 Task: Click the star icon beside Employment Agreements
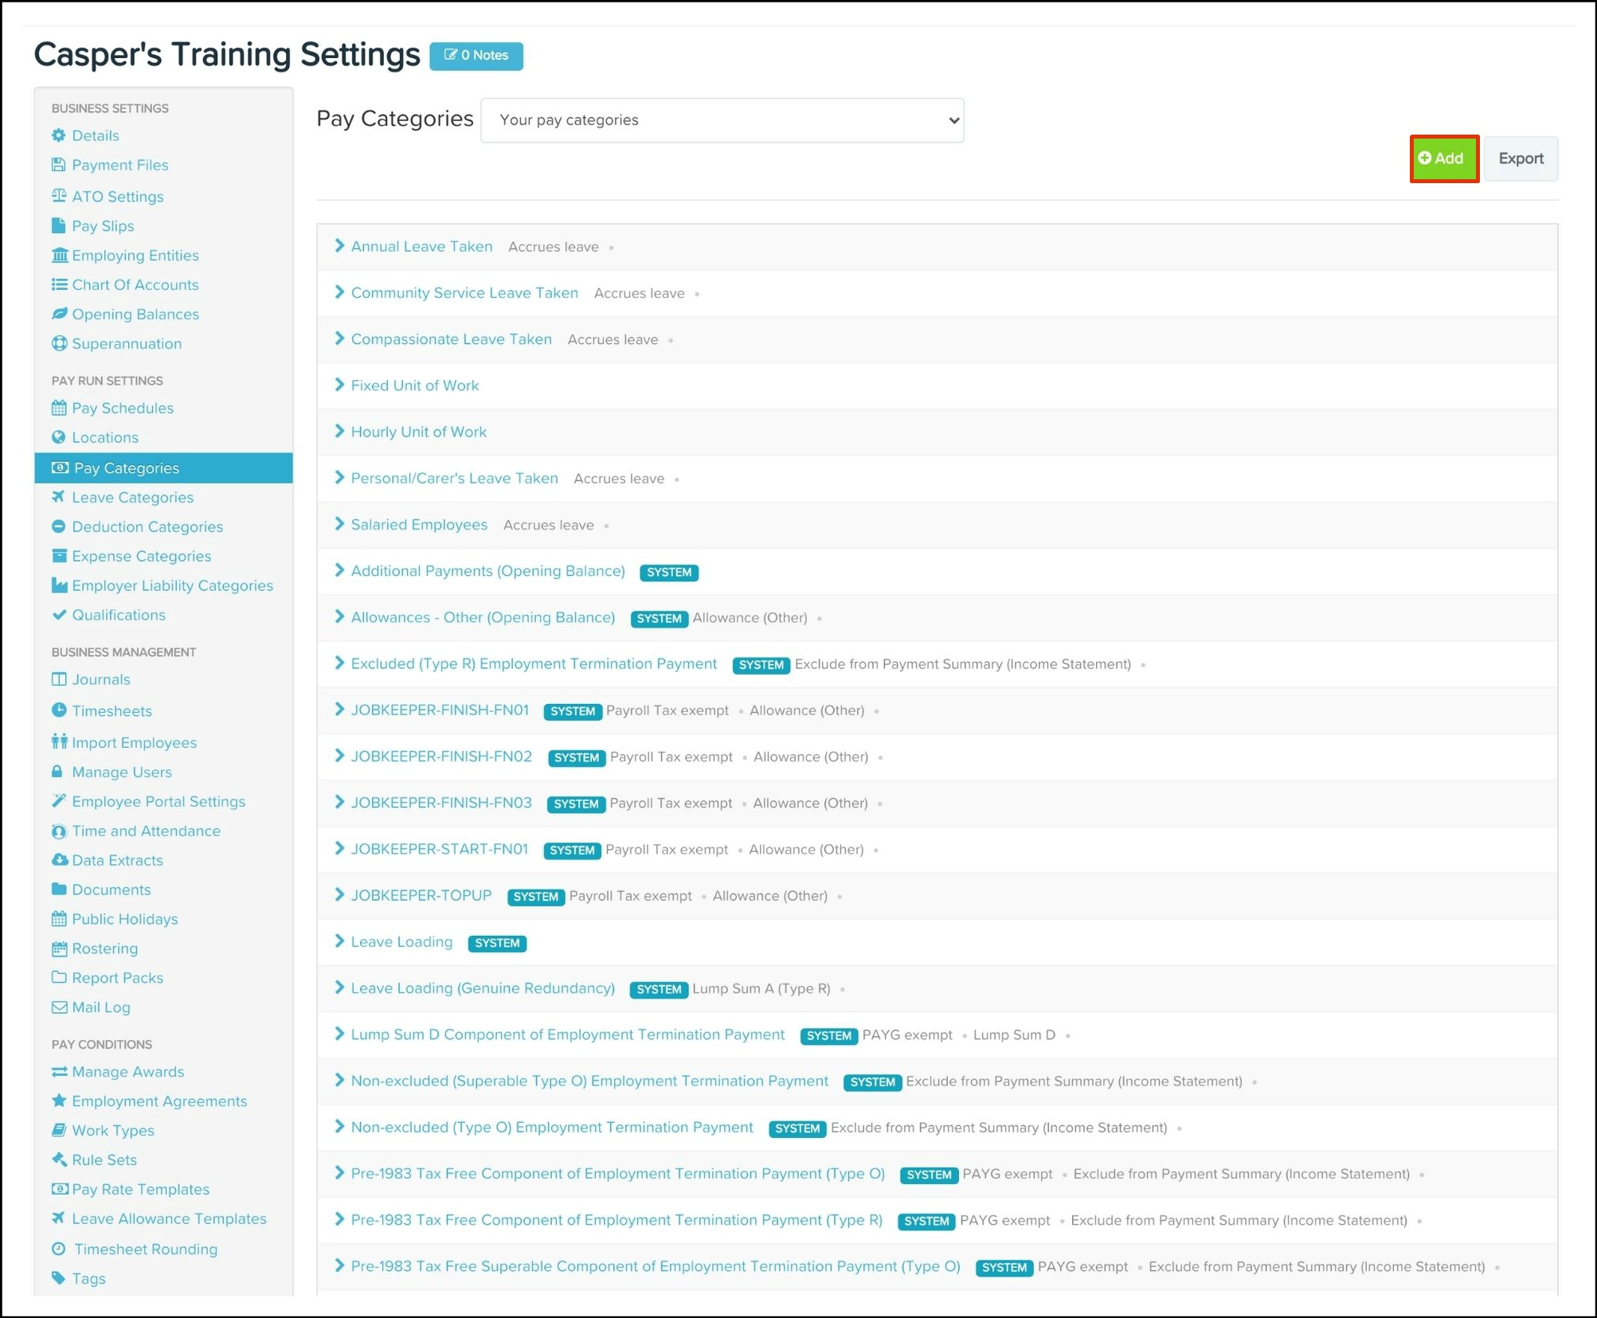click(59, 1100)
